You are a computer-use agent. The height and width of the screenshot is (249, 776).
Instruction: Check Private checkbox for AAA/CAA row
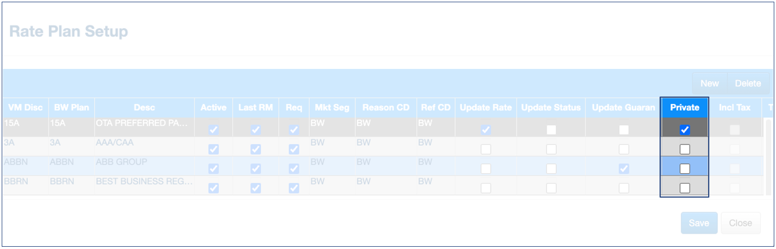(684, 149)
